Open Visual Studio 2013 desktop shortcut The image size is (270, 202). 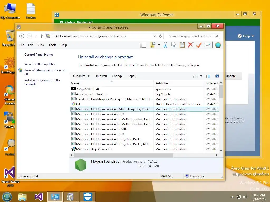click(10, 176)
